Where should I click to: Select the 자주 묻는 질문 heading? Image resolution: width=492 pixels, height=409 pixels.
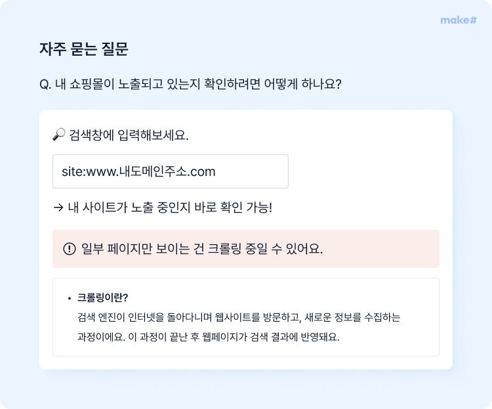[84, 49]
